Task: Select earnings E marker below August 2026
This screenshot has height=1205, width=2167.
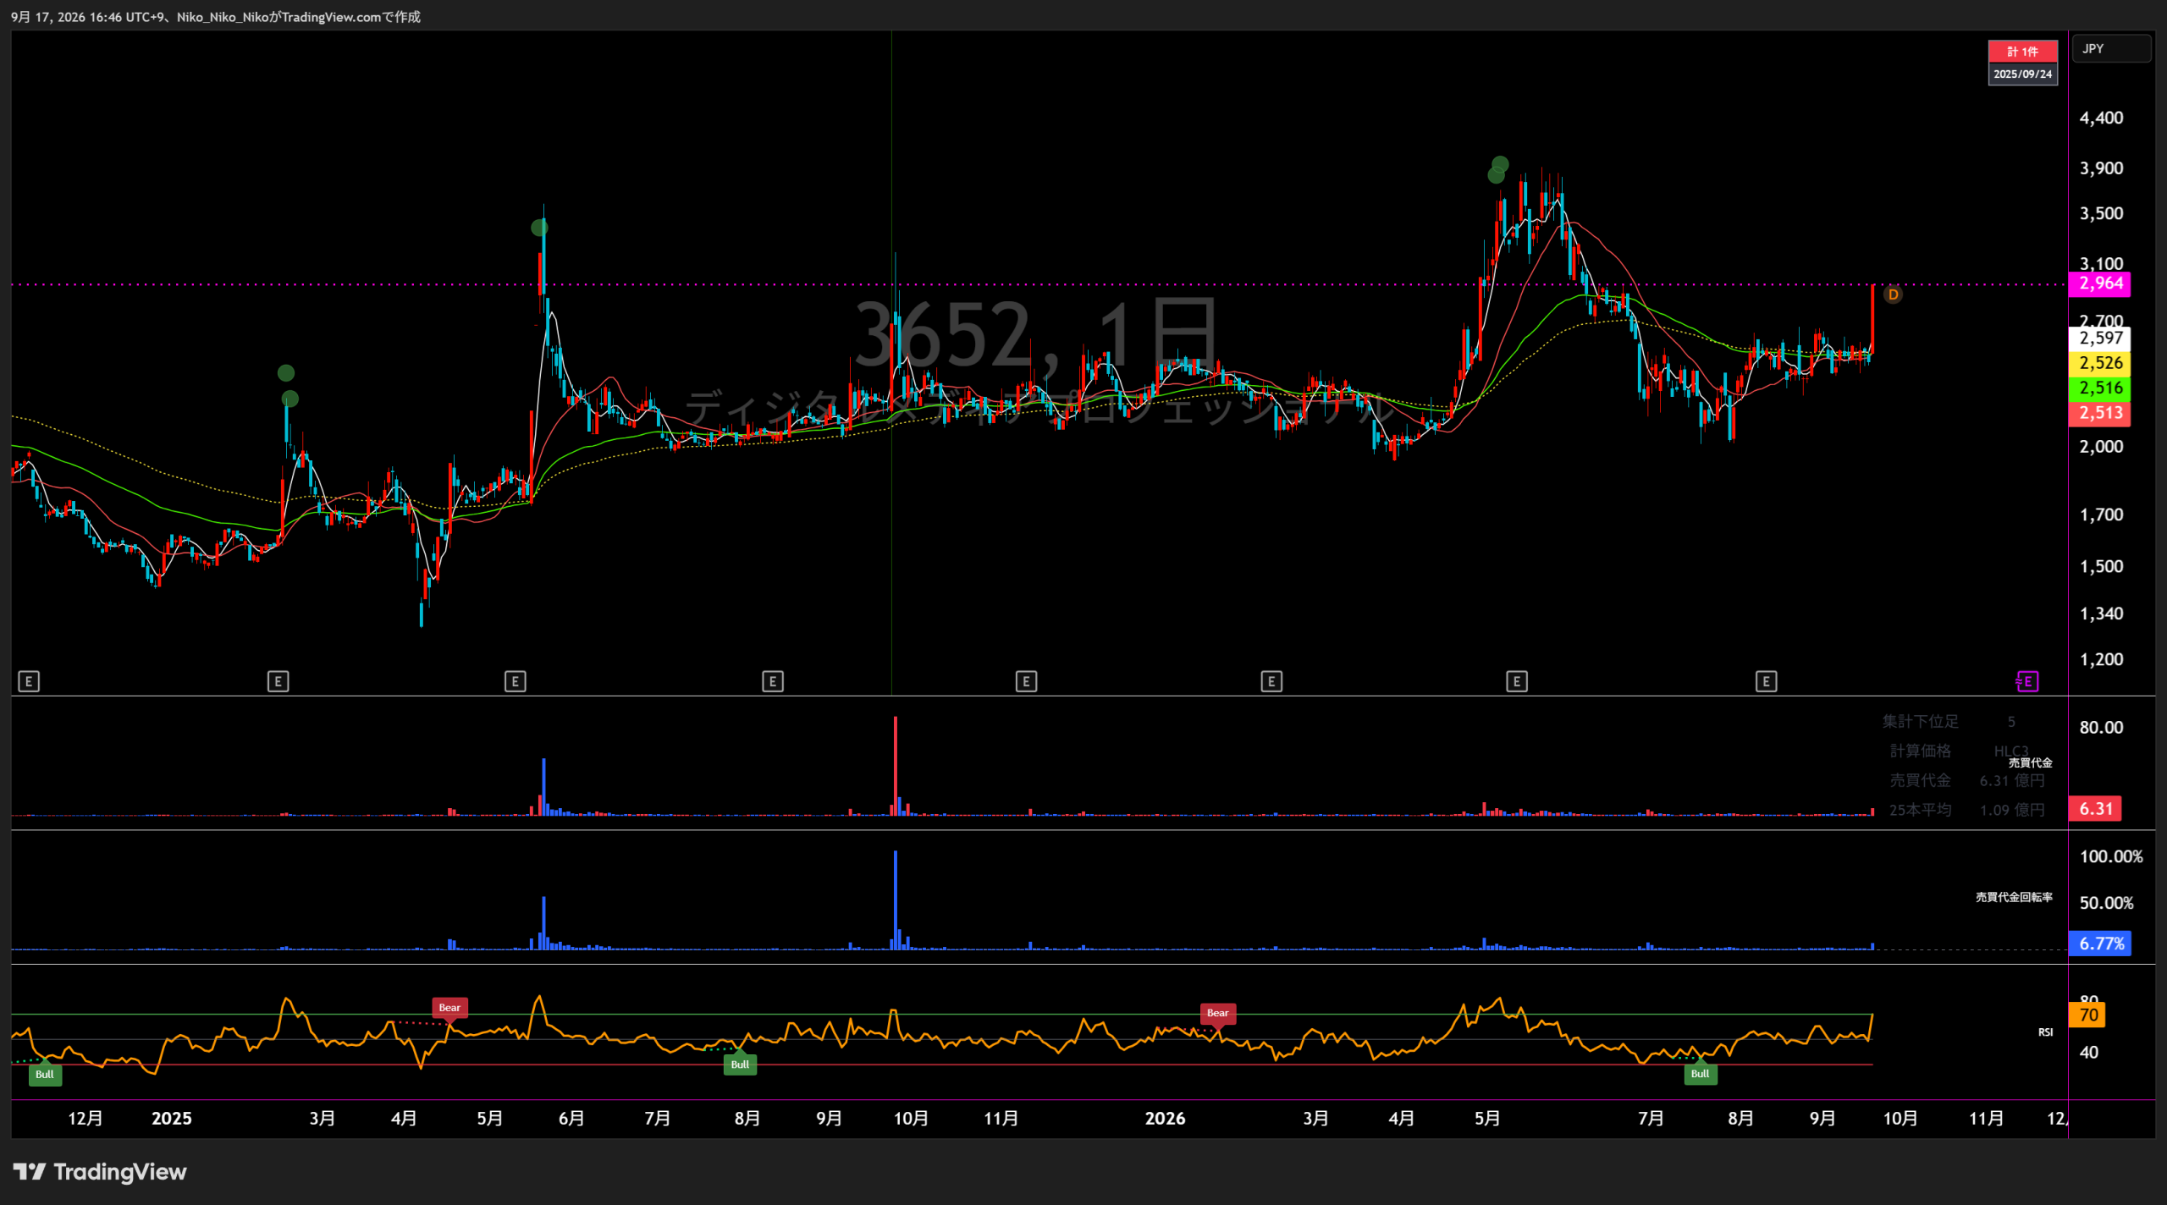Action: click(x=1766, y=681)
